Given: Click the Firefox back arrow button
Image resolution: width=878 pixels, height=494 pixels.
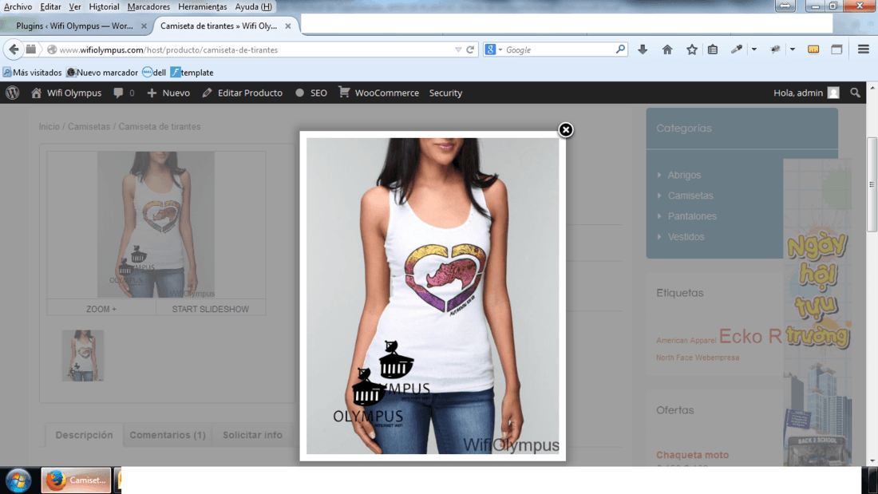Looking at the screenshot, I should pyautogui.click(x=14, y=49).
